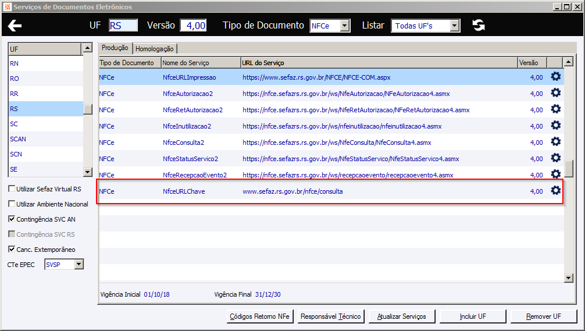The width and height of the screenshot is (585, 331).
Task: Click services table scroll up arrow
Action: (568, 61)
